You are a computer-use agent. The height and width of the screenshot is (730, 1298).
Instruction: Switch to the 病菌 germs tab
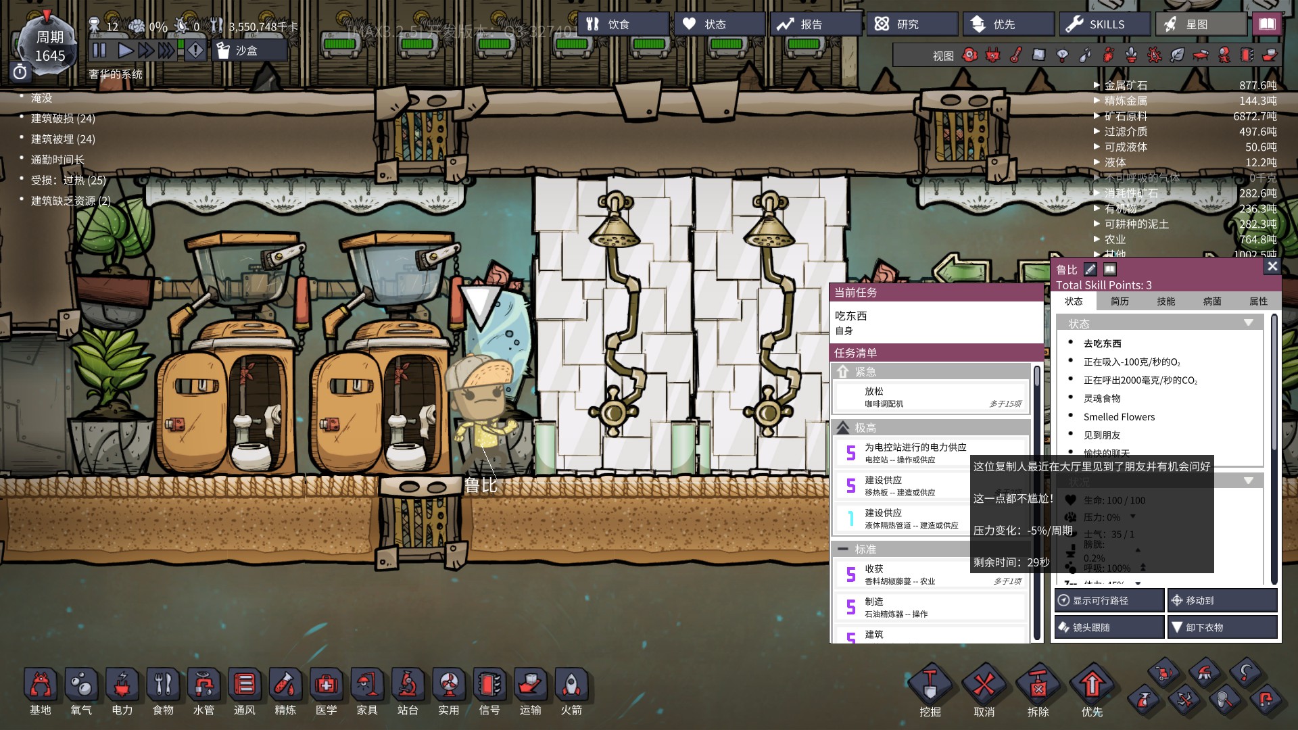tap(1212, 301)
